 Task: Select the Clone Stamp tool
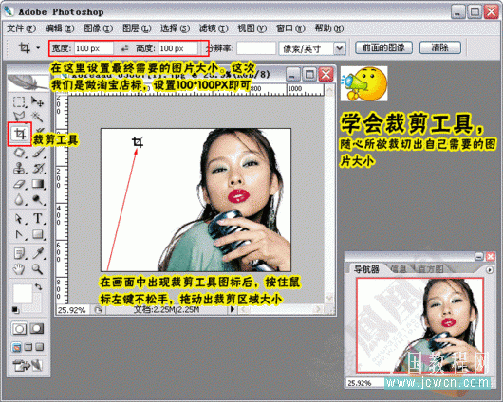(x=19, y=169)
